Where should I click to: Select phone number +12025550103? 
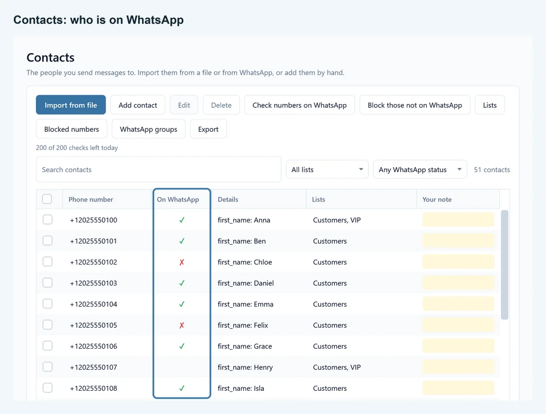93,283
